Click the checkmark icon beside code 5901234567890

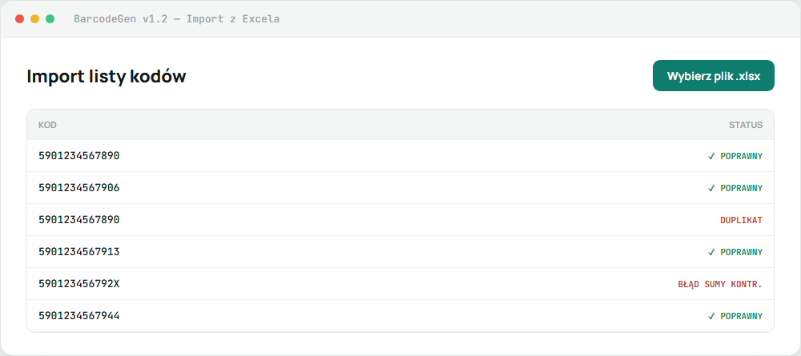click(711, 156)
